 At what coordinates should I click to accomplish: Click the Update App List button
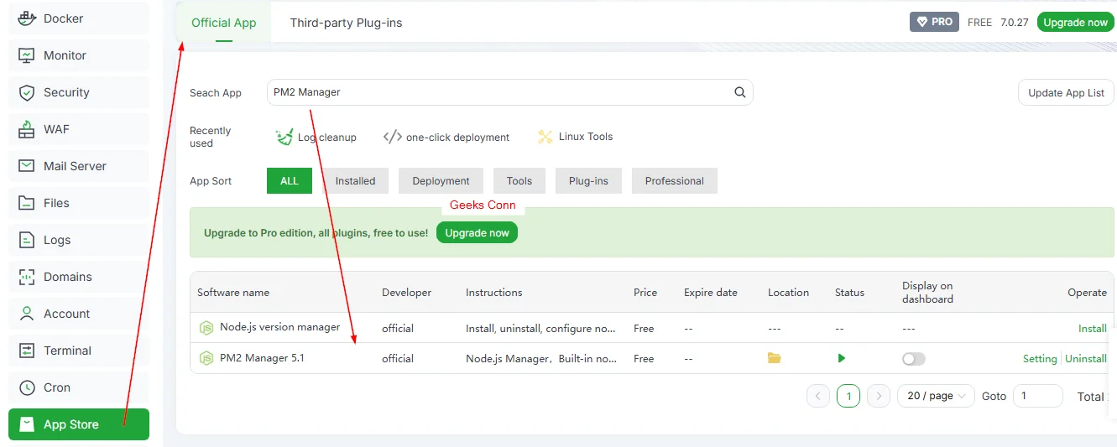(x=1066, y=92)
